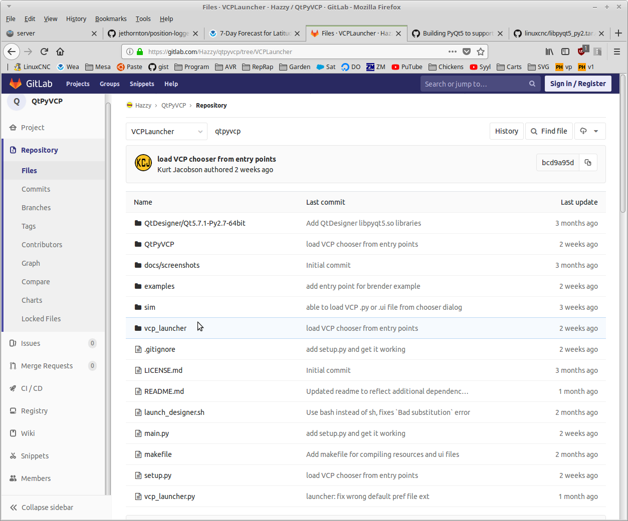Screen dimensions: 628x521
Task: Open the LinuxCNC bookmark
Action: pos(33,67)
